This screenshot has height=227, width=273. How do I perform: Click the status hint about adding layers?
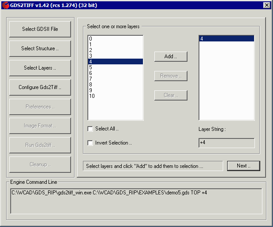click(x=153, y=166)
